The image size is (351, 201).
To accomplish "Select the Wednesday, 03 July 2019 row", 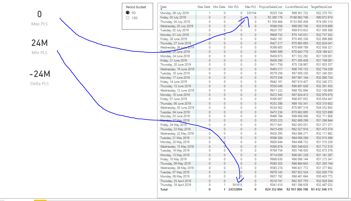I will tap(246, 26).
